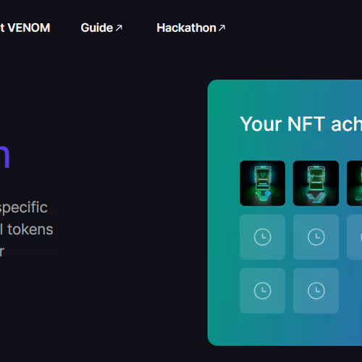Open the second NFT achievement thumbnail
Image resolution: width=362 pixels, height=362 pixels.
pos(316,183)
